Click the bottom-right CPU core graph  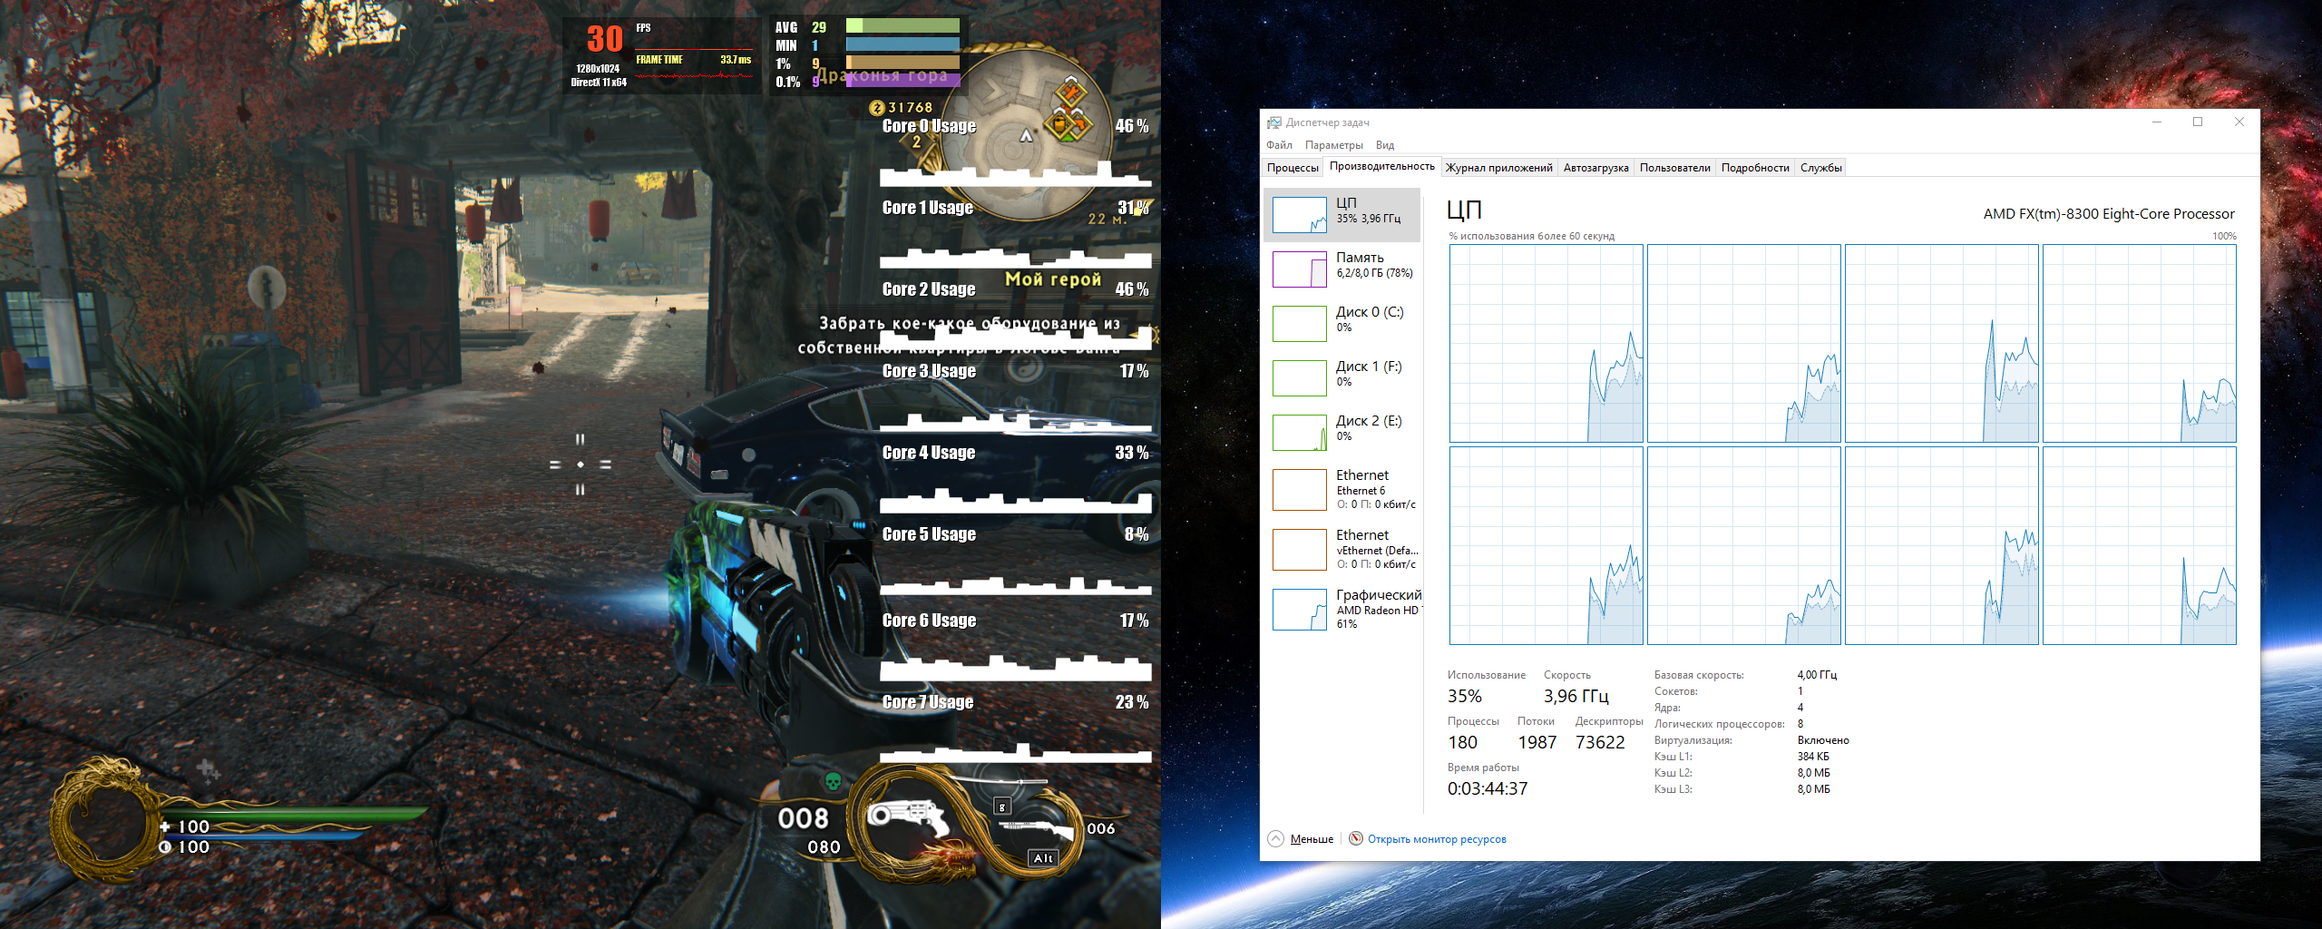[2140, 546]
